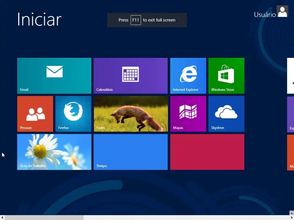Image resolution: width=294 pixels, height=220 pixels.
Task: Open the Email tile
Action: 54,76
